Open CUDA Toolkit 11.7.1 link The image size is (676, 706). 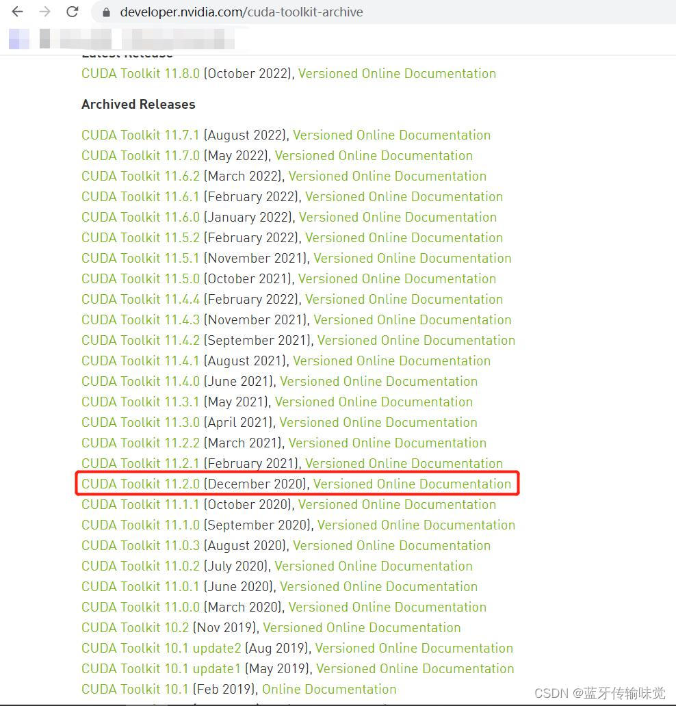pyautogui.click(x=140, y=135)
